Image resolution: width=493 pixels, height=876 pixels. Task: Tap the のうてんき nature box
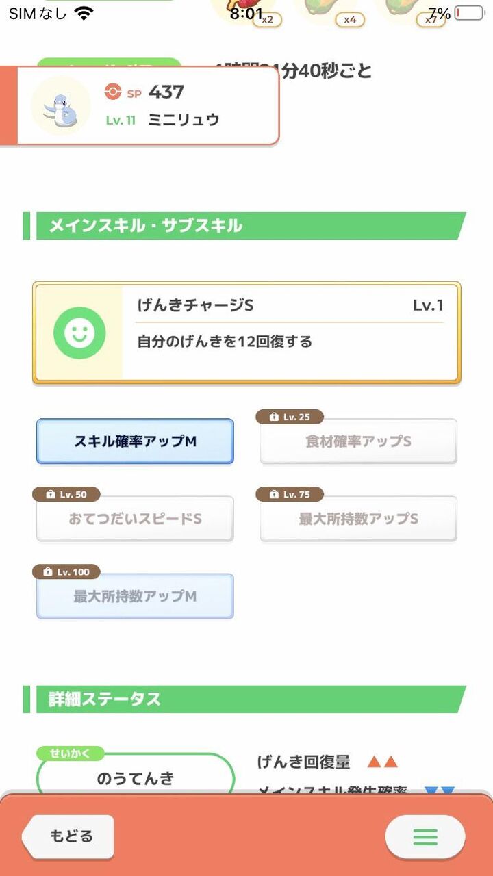(136, 777)
